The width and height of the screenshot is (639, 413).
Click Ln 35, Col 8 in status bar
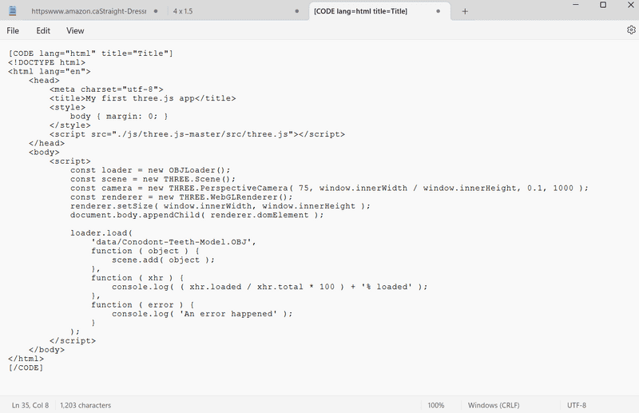[x=30, y=405]
